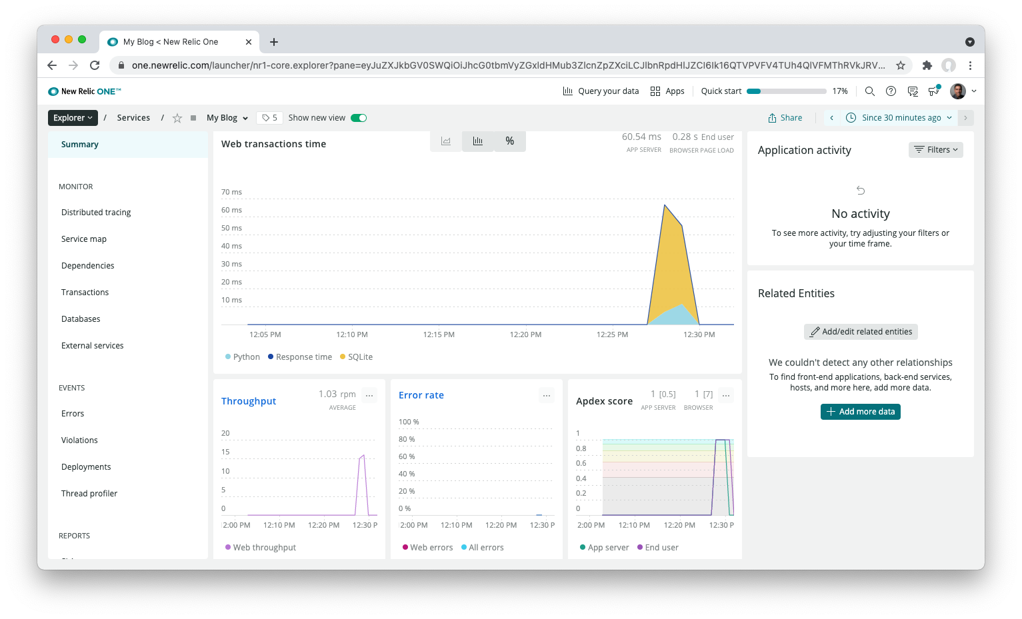Switch chart to bar chart view icon
1022x619 pixels.
point(477,141)
